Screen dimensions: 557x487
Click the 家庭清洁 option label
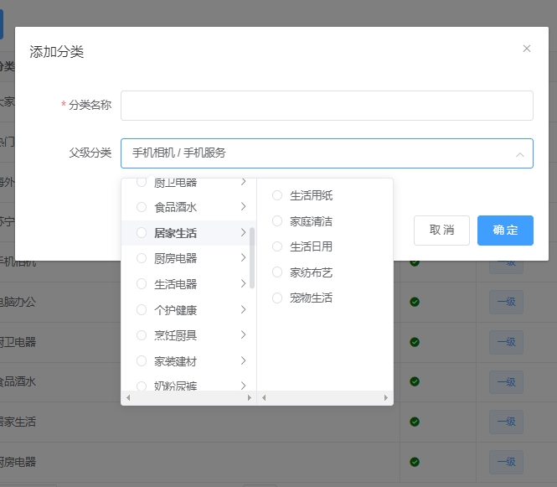[x=312, y=221]
